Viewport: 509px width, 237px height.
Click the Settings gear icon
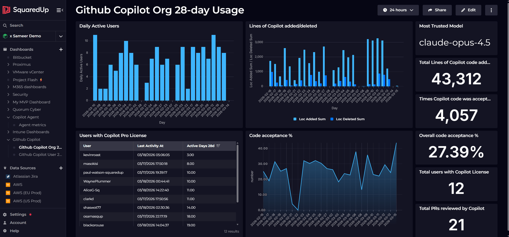pyautogui.click(x=5, y=215)
